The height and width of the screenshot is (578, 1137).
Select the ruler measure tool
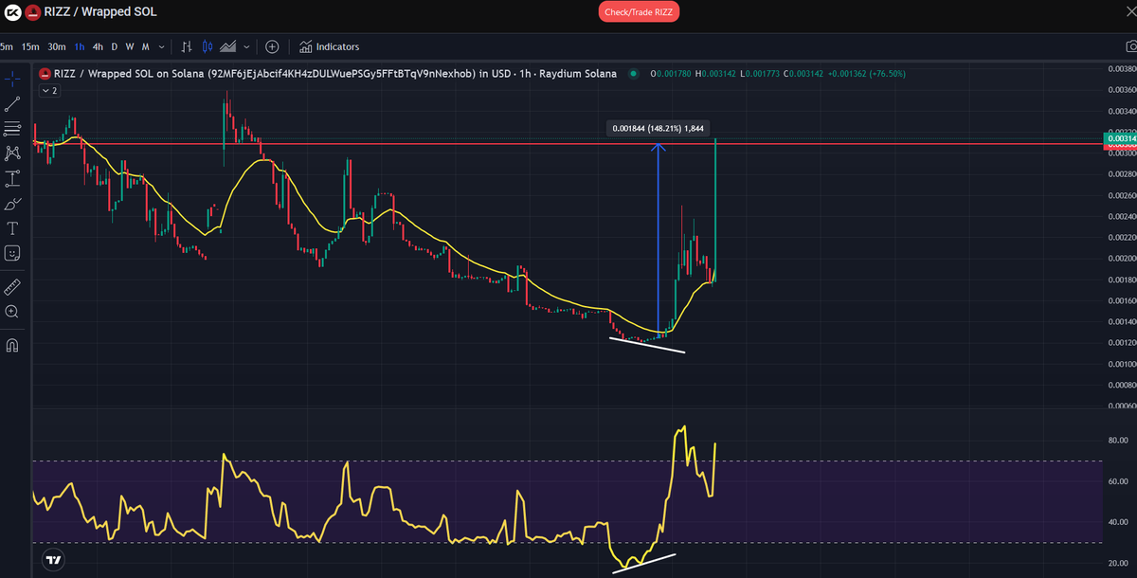click(12, 286)
